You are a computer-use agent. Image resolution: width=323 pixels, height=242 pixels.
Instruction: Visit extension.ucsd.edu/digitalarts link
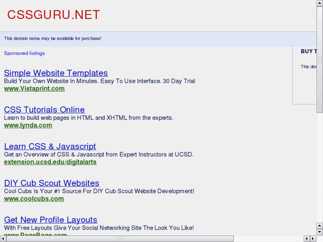pos(50,162)
